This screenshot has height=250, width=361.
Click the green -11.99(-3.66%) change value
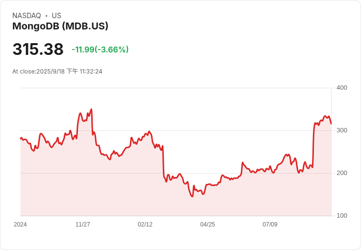tap(100, 50)
